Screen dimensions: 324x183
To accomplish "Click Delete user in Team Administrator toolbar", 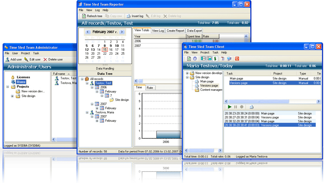I will coord(53,60).
